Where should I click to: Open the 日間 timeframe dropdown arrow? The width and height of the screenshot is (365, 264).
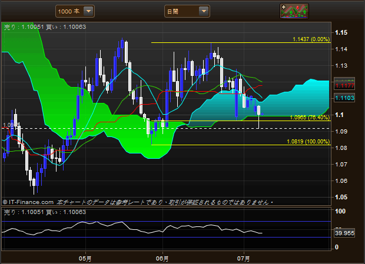(204, 11)
